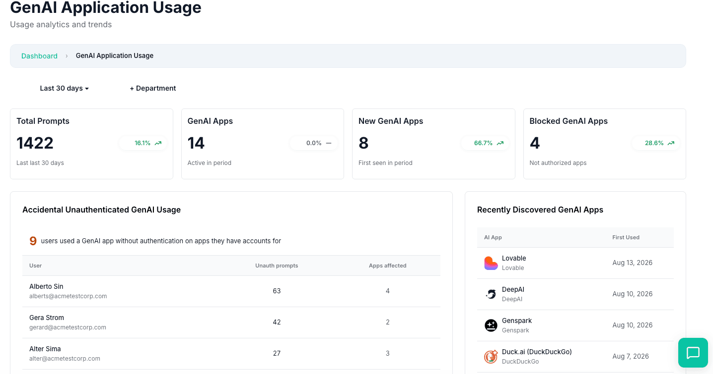Viewport: 713px width, 374px height.
Task: Click Alter Sima's 27 unauth prompts value
Action: point(277,353)
